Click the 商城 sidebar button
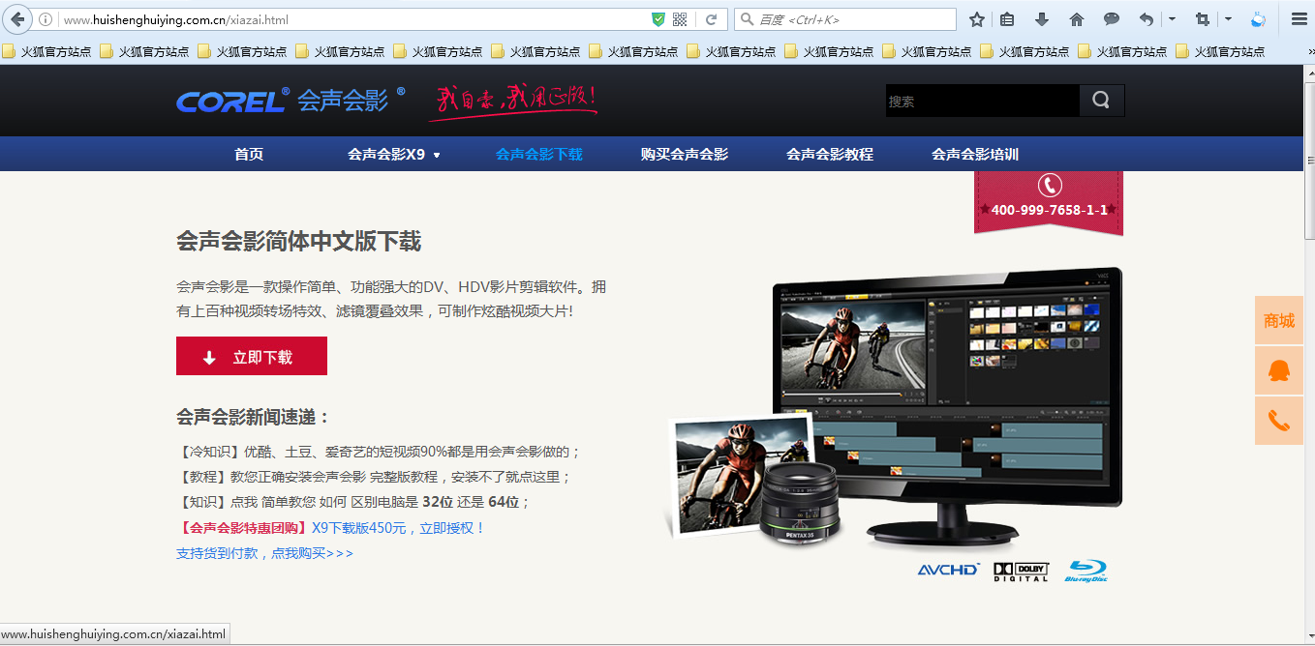 (x=1278, y=320)
